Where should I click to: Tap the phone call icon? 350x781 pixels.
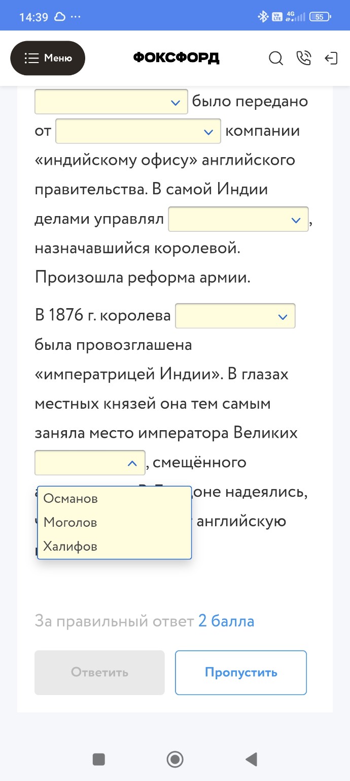[x=304, y=58]
